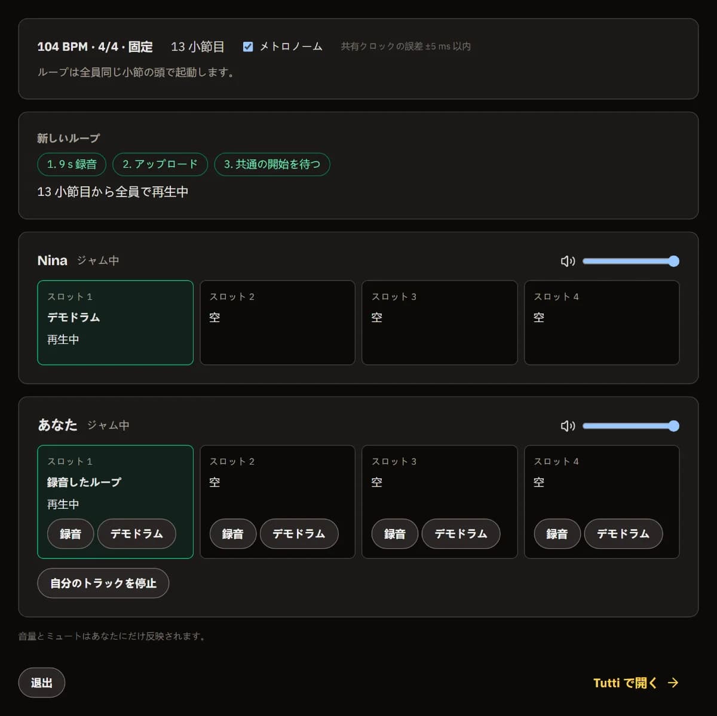Viewport: 717px width, 716px height.
Task: Adjust Nina's volume slider
Action: [x=630, y=261]
